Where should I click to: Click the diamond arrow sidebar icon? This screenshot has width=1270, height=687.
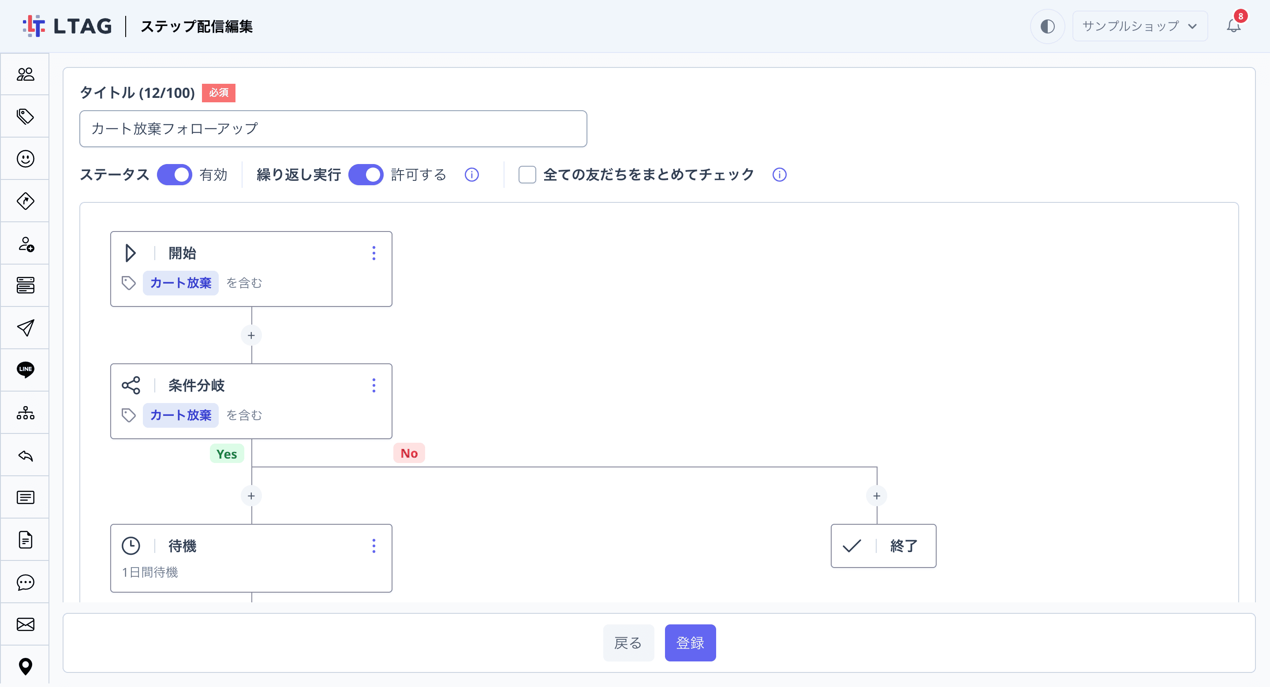tap(25, 201)
